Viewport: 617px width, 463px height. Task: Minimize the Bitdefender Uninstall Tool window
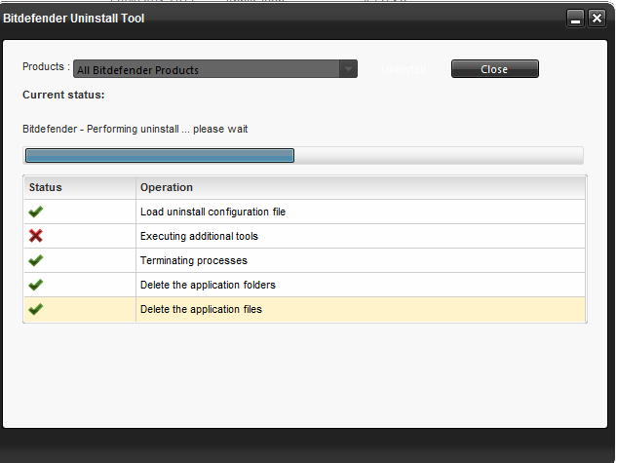575,19
